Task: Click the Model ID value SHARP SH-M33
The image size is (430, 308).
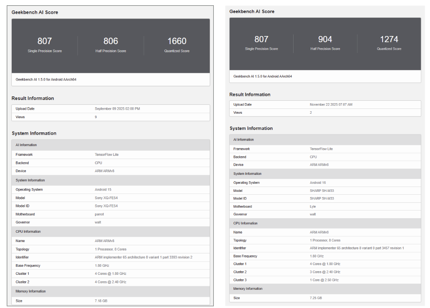Action: click(321, 198)
